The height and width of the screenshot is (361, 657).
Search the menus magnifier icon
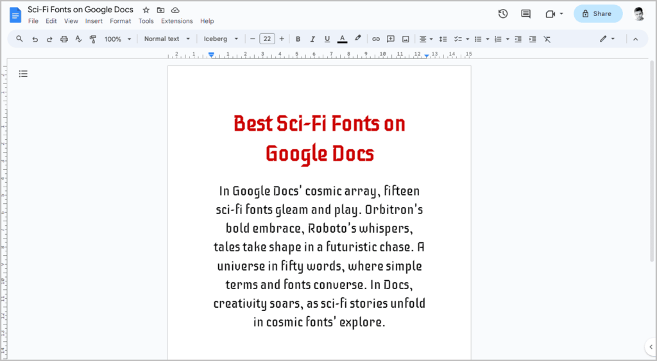[x=19, y=39]
